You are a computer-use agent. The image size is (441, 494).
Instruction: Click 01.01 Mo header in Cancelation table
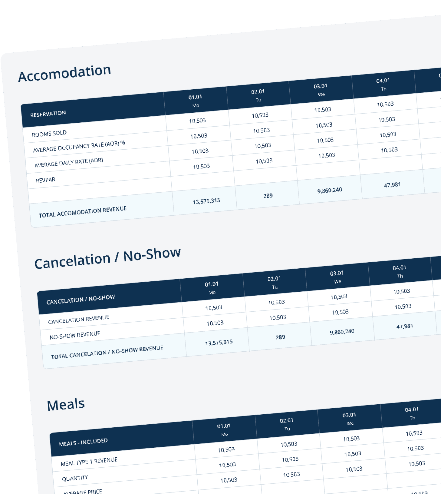[x=212, y=288]
